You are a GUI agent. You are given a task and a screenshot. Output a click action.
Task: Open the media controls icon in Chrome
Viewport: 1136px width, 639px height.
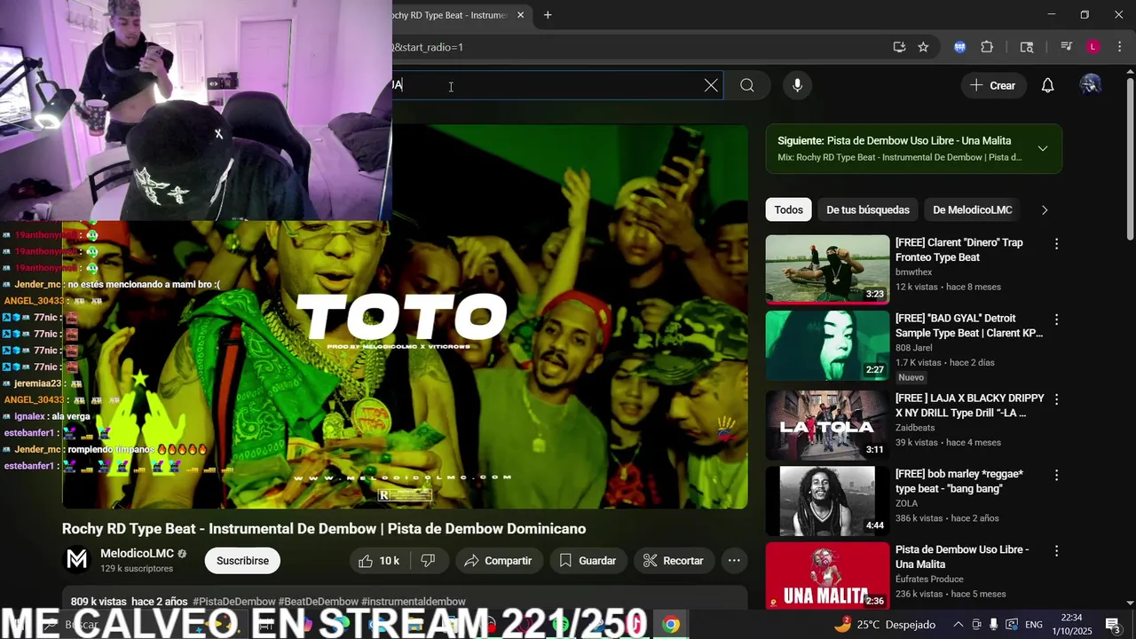1066,47
